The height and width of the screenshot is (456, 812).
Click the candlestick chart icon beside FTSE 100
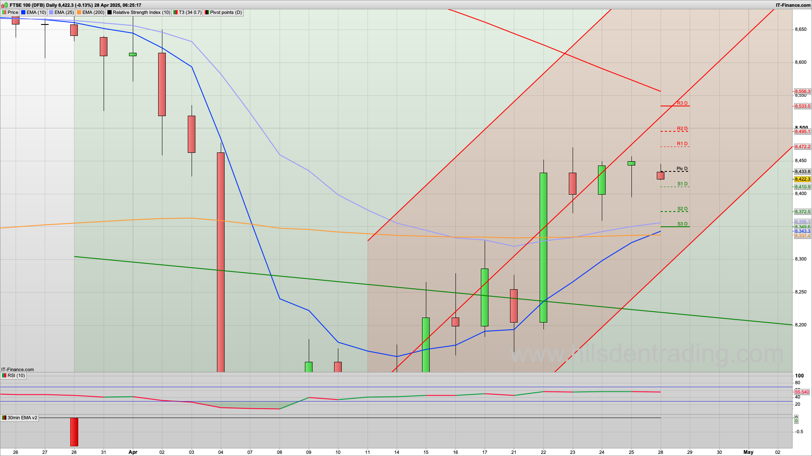click(4, 5)
